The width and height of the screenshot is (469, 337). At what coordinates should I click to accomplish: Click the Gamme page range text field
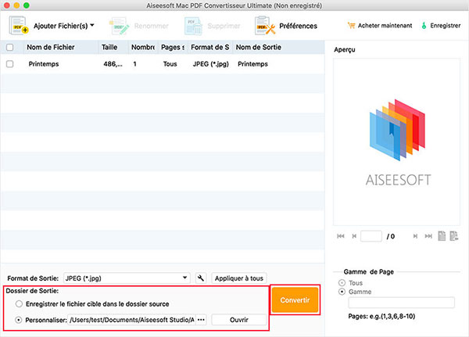(x=402, y=303)
